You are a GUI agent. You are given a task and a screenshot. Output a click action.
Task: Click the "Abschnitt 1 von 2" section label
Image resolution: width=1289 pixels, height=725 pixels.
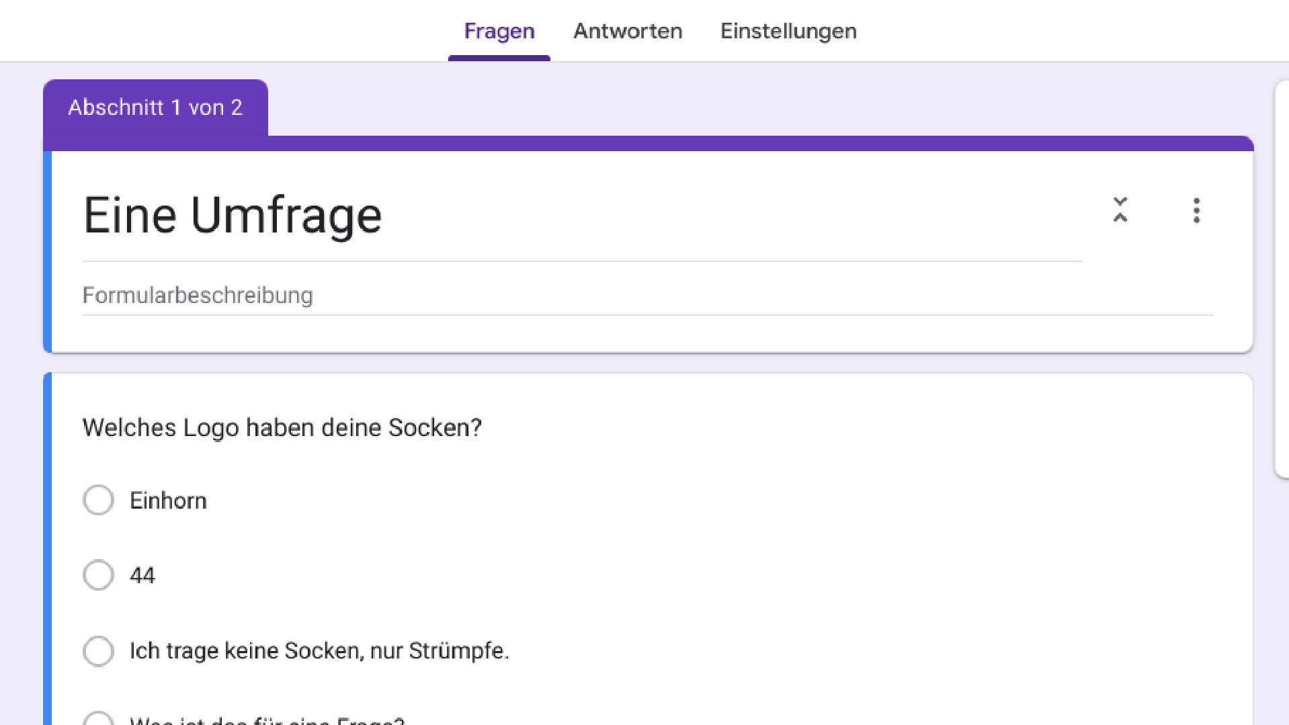(x=155, y=108)
